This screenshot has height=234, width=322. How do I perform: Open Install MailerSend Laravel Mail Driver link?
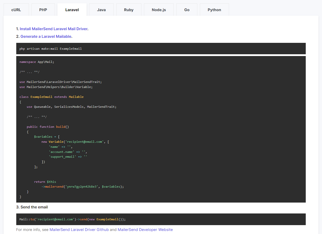(54, 29)
